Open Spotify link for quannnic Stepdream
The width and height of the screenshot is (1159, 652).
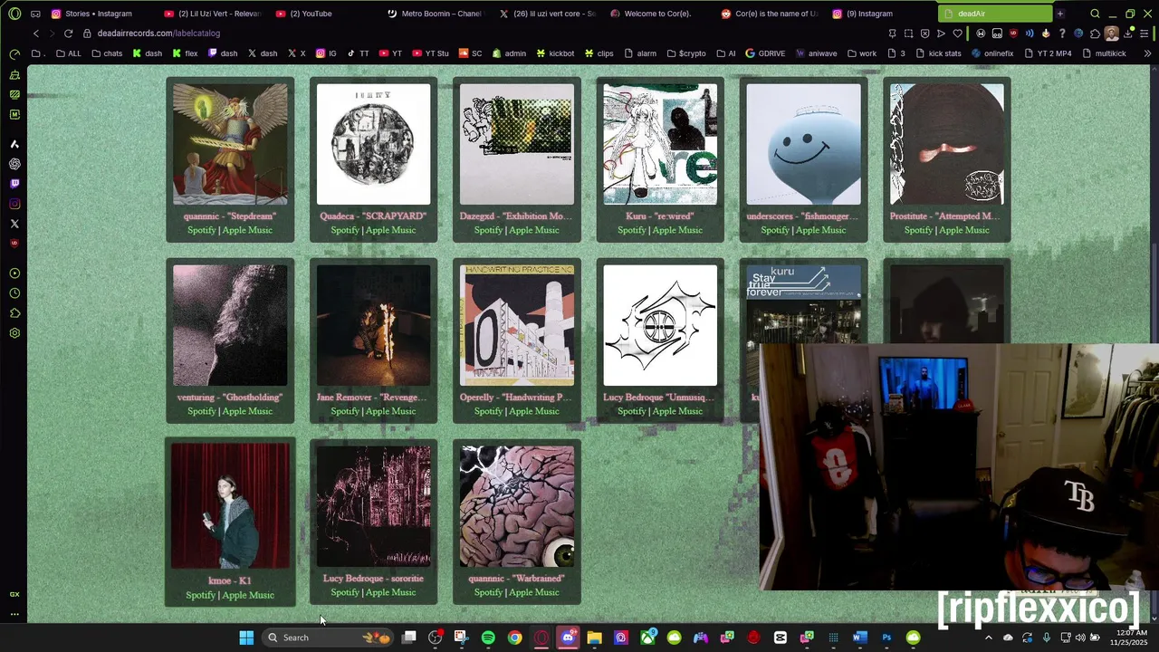(201, 230)
